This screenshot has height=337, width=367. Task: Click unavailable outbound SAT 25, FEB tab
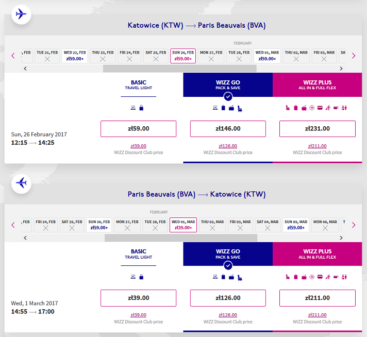[x=156, y=56]
